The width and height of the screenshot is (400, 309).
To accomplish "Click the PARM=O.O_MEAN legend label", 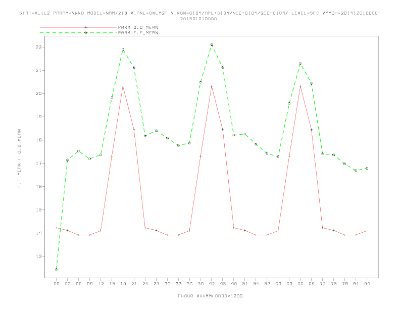I will (138, 27).
